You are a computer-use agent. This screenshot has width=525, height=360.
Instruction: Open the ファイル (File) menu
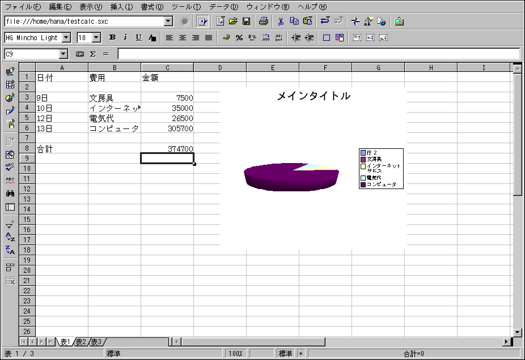[23, 7]
